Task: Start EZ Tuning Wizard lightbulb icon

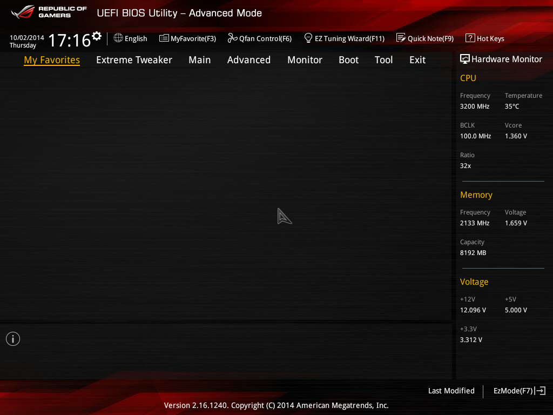Action: tap(308, 38)
